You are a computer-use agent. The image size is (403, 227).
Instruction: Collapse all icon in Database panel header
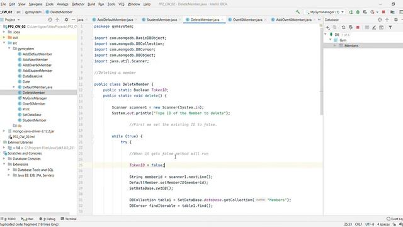coord(387,20)
